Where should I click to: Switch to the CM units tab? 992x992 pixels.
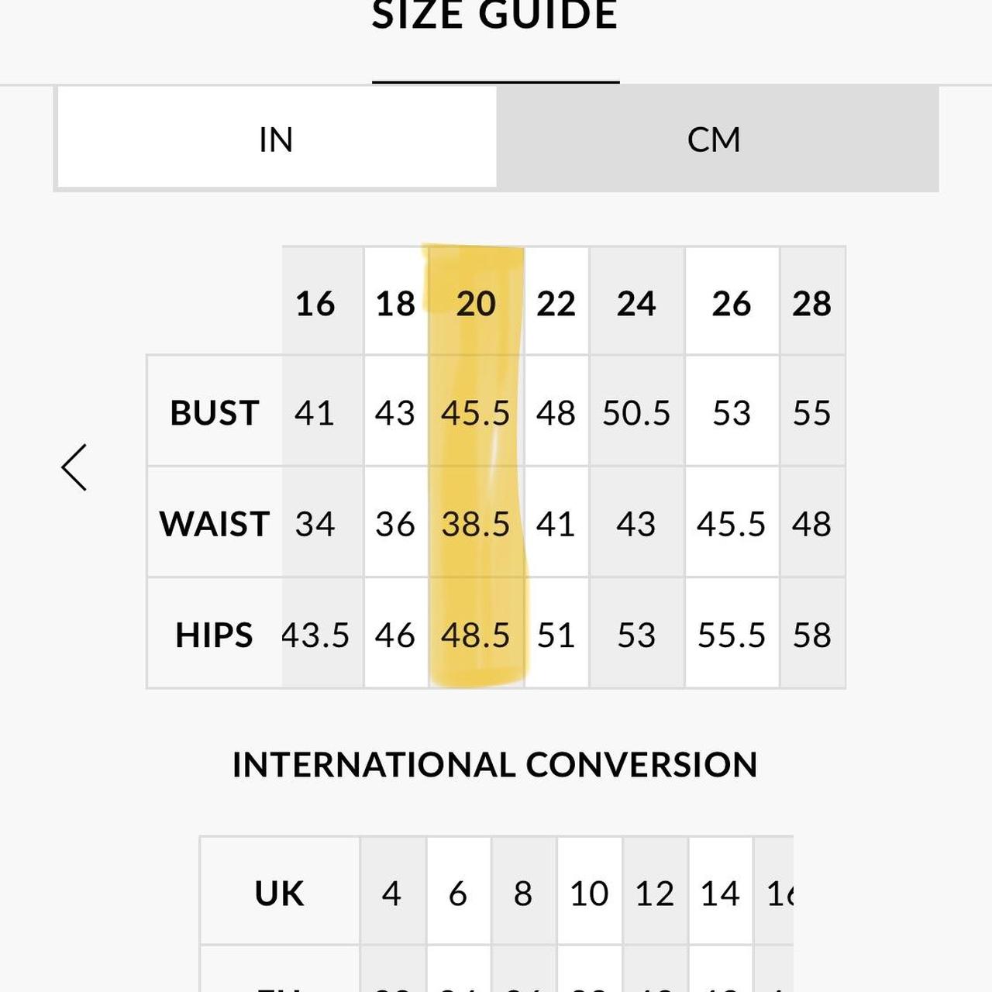point(715,139)
